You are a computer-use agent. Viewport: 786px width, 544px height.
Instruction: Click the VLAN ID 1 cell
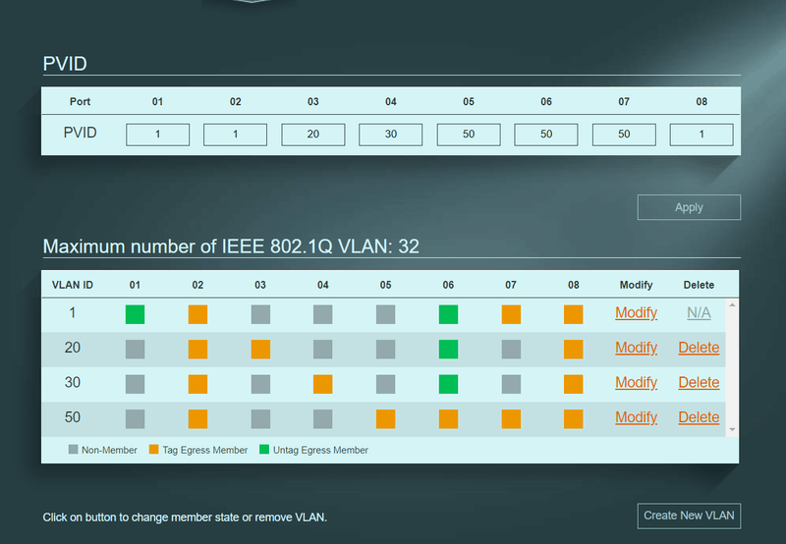72,313
